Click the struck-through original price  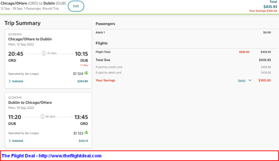point(244,52)
